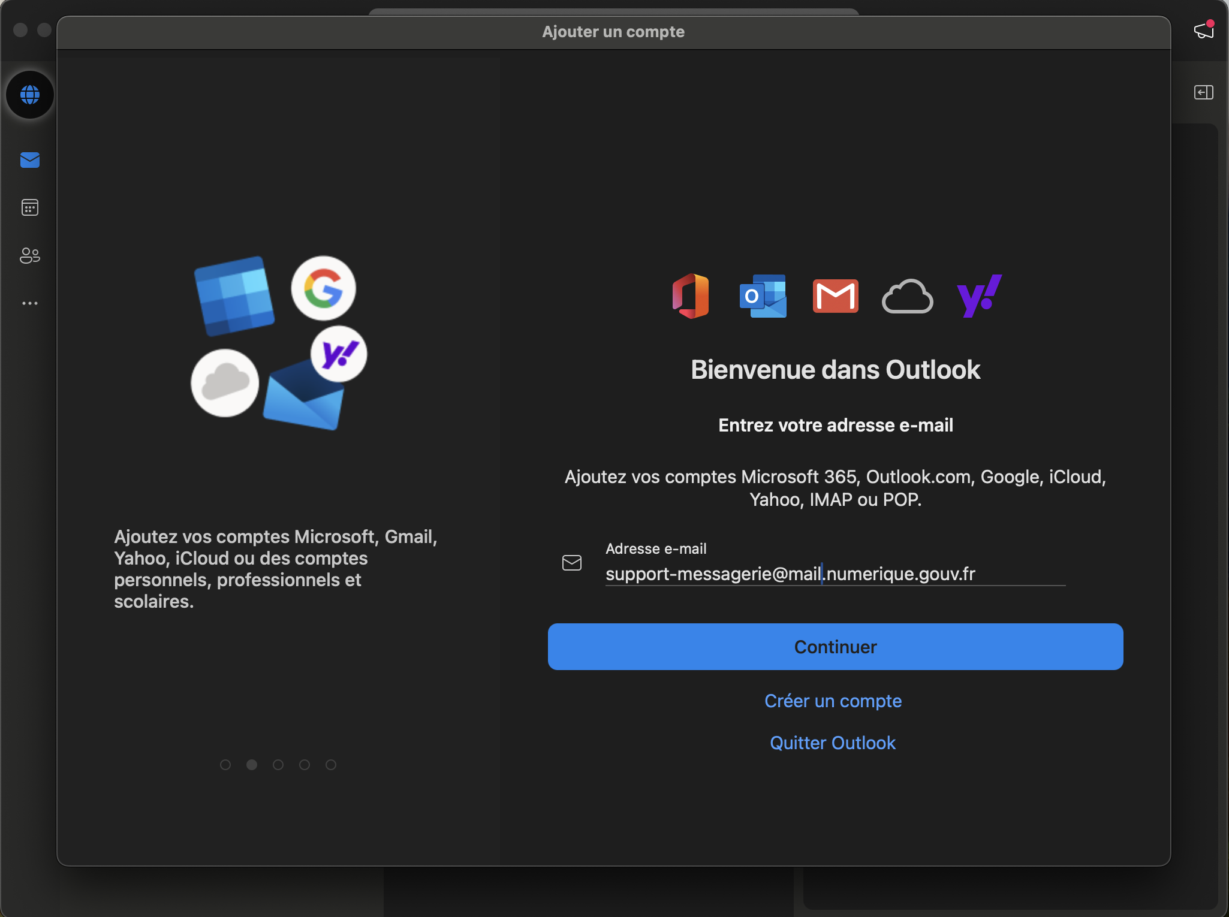Click the Continuer button

click(835, 647)
